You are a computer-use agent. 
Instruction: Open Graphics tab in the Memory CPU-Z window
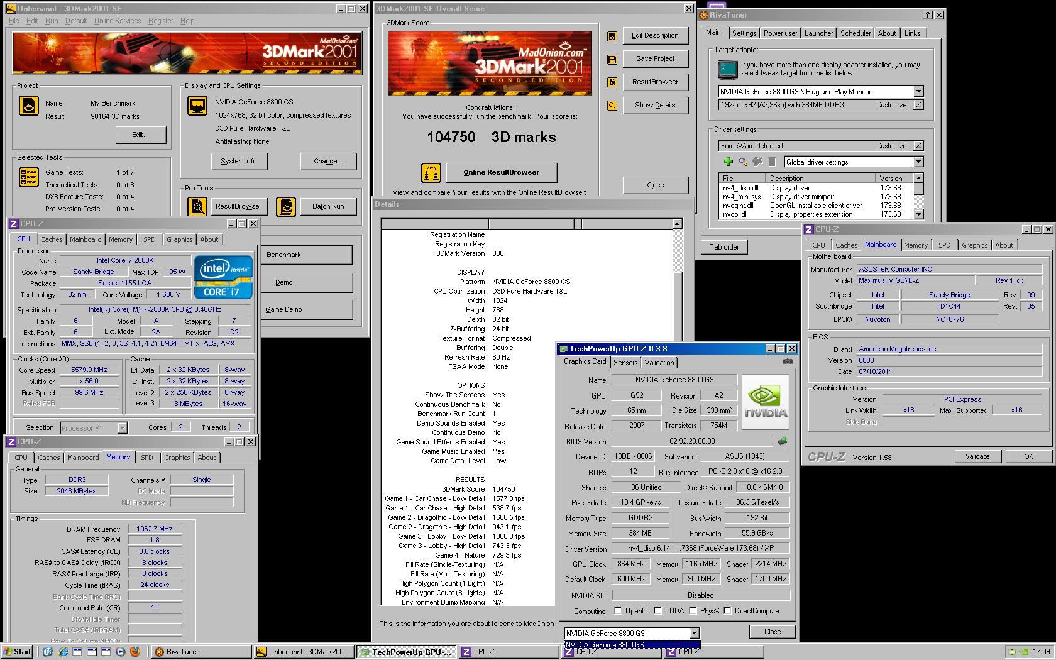[177, 458]
